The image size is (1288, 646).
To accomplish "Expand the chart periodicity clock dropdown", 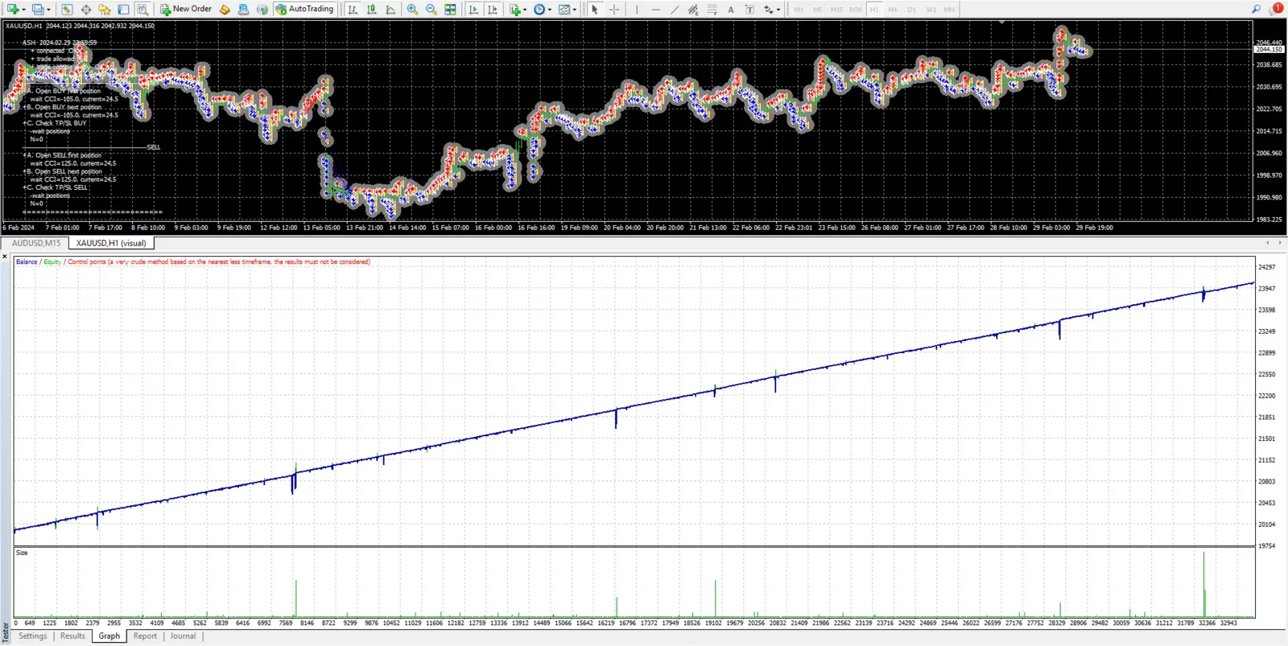I will (550, 10).
